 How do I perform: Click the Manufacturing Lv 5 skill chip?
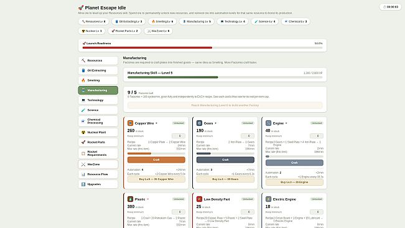point(197,21)
